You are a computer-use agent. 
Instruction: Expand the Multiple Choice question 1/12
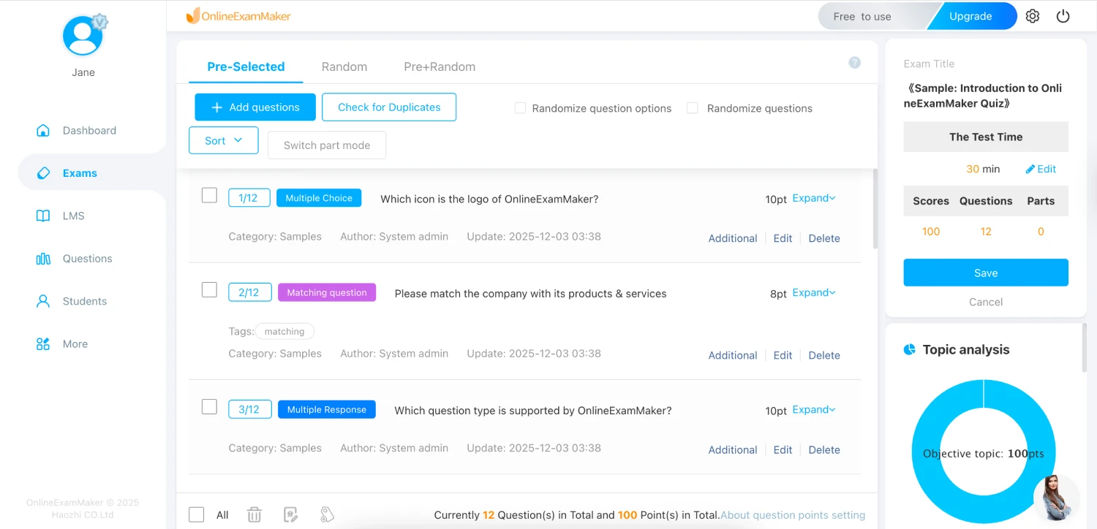(x=813, y=198)
